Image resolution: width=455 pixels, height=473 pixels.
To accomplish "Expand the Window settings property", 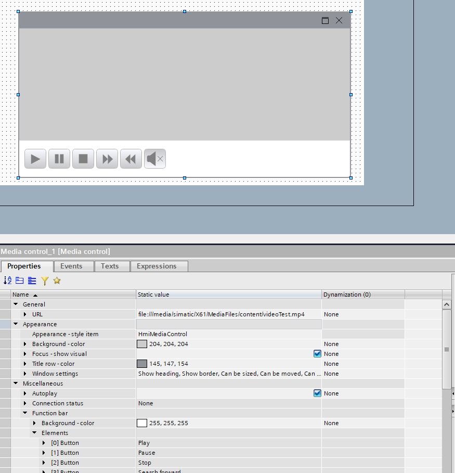I will pyautogui.click(x=25, y=374).
